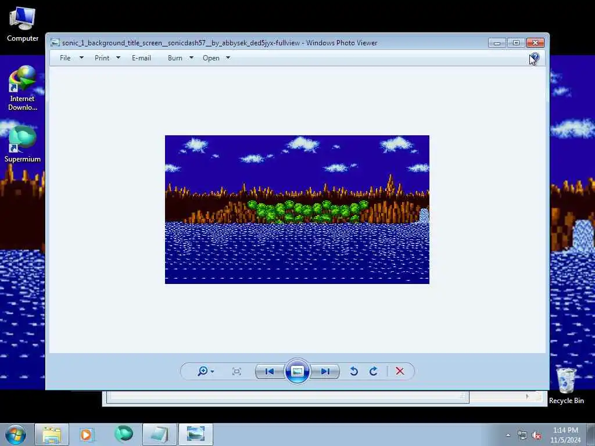Screen dimensions: 595x446
Task: Click the horizontal scrollbar of the background window
Action: (x=288, y=397)
